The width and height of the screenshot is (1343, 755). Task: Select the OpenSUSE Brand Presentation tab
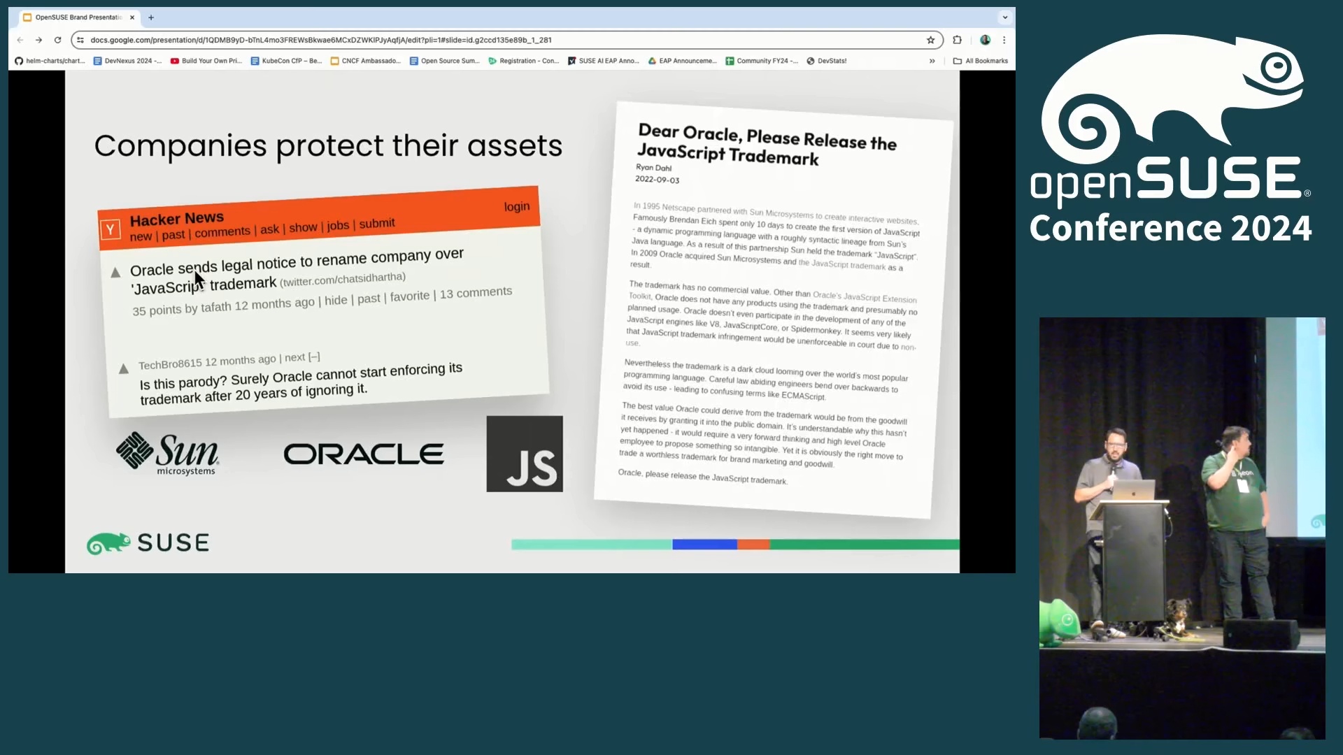[x=77, y=17]
